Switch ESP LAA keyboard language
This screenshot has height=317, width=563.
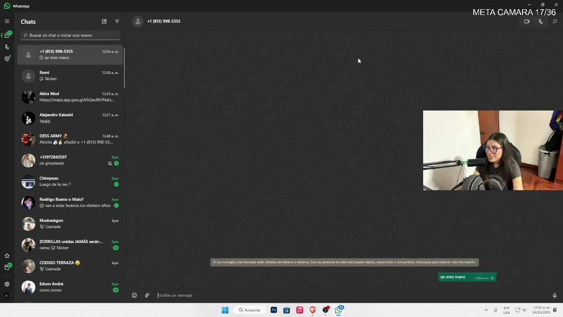507,310
